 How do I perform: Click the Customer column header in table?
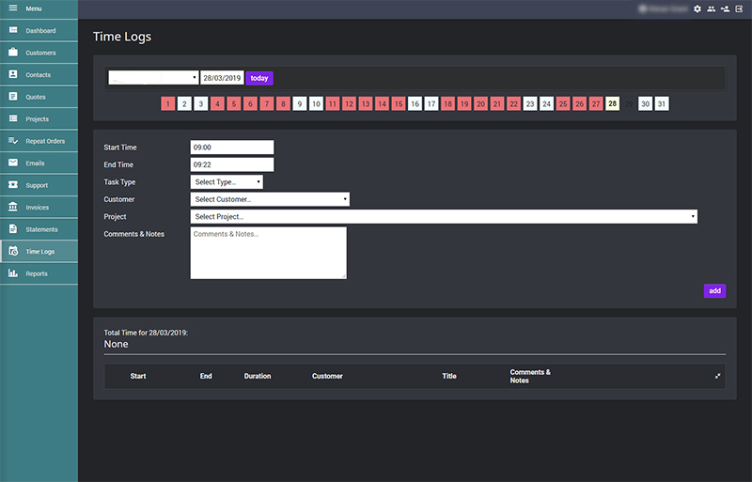(x=327, y=376)
